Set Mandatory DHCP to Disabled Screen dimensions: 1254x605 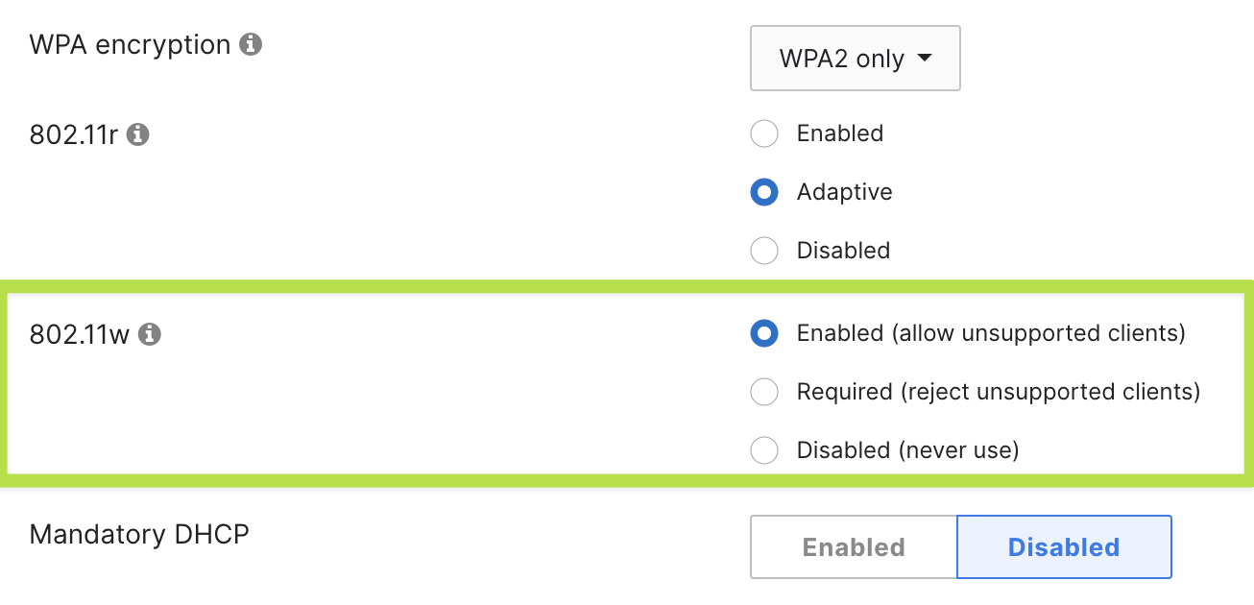(x=1064, y=547)
